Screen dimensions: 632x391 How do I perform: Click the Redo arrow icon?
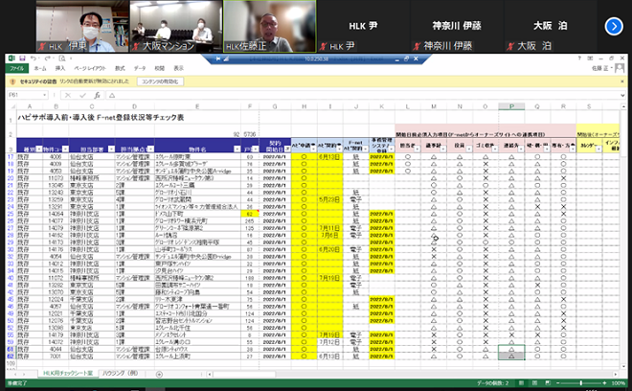[48, 58]
